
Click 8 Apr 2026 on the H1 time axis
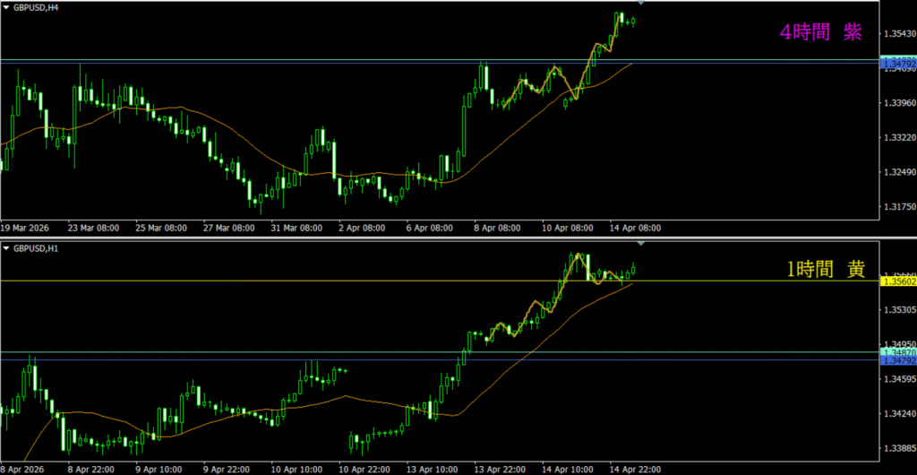24,468
